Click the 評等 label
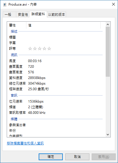Screen dimensions: 118x163 coord(12,49)
